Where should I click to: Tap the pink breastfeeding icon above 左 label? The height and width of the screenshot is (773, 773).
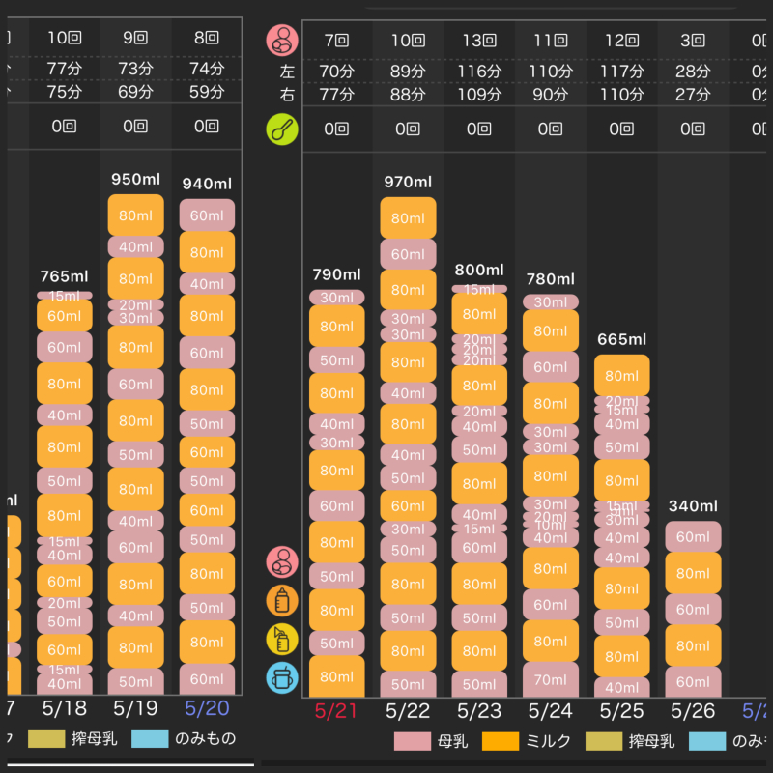pyautogui.click(x=282, y=41)
